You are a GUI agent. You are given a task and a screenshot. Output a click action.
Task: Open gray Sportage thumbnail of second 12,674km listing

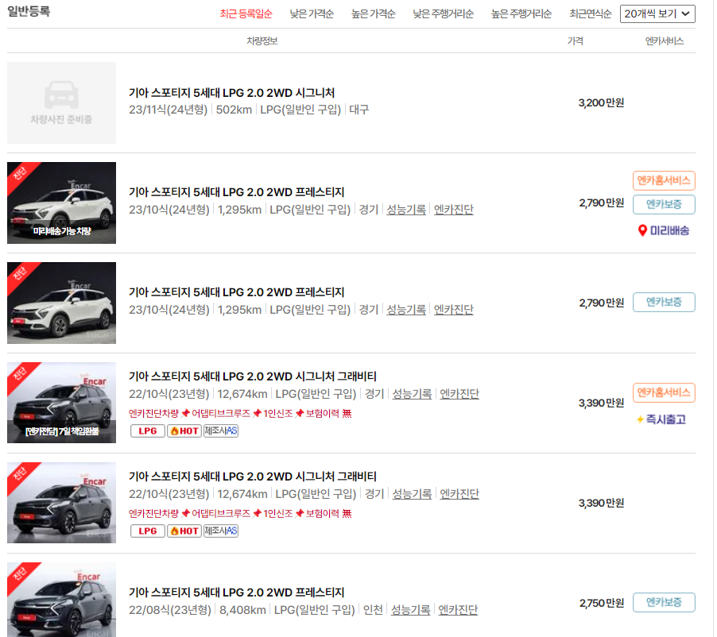point(61,503)
